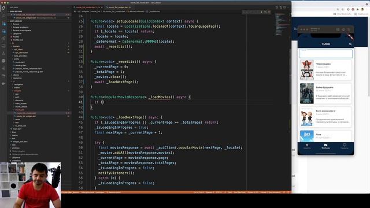Open .metadata file in explorer
This screenshot has height=208, width=370.
tap(16, 161)
